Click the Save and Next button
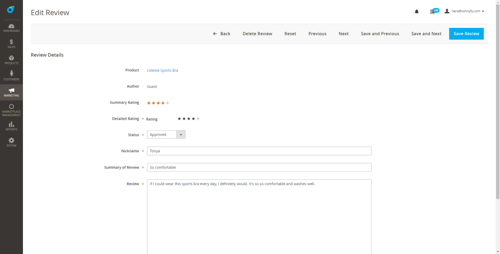Image resolution: width=500 pixels, height=254 pixels. click(x=426, y=34)
